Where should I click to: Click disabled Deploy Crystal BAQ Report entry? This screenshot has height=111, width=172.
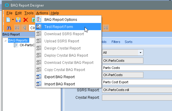[x=68, y=55]
